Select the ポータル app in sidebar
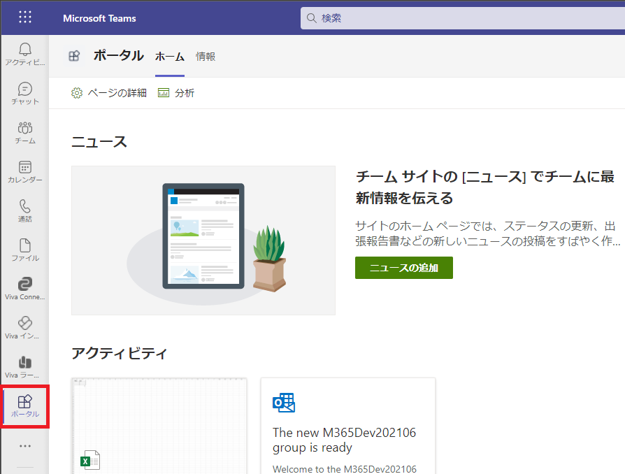The height and width of the screenshot is (474, 625). point(25,406)
